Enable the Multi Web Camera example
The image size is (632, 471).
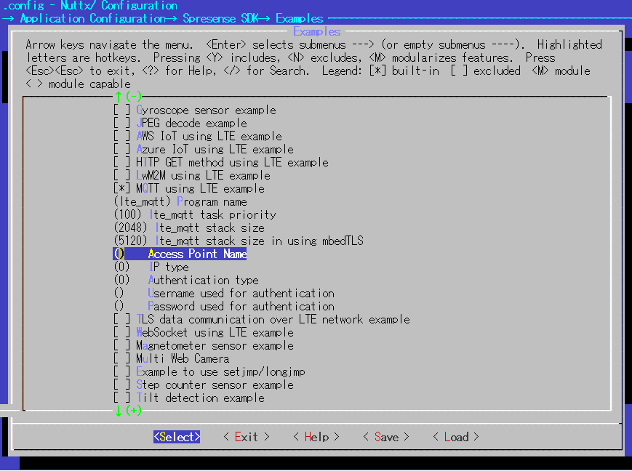coord(122,359)
